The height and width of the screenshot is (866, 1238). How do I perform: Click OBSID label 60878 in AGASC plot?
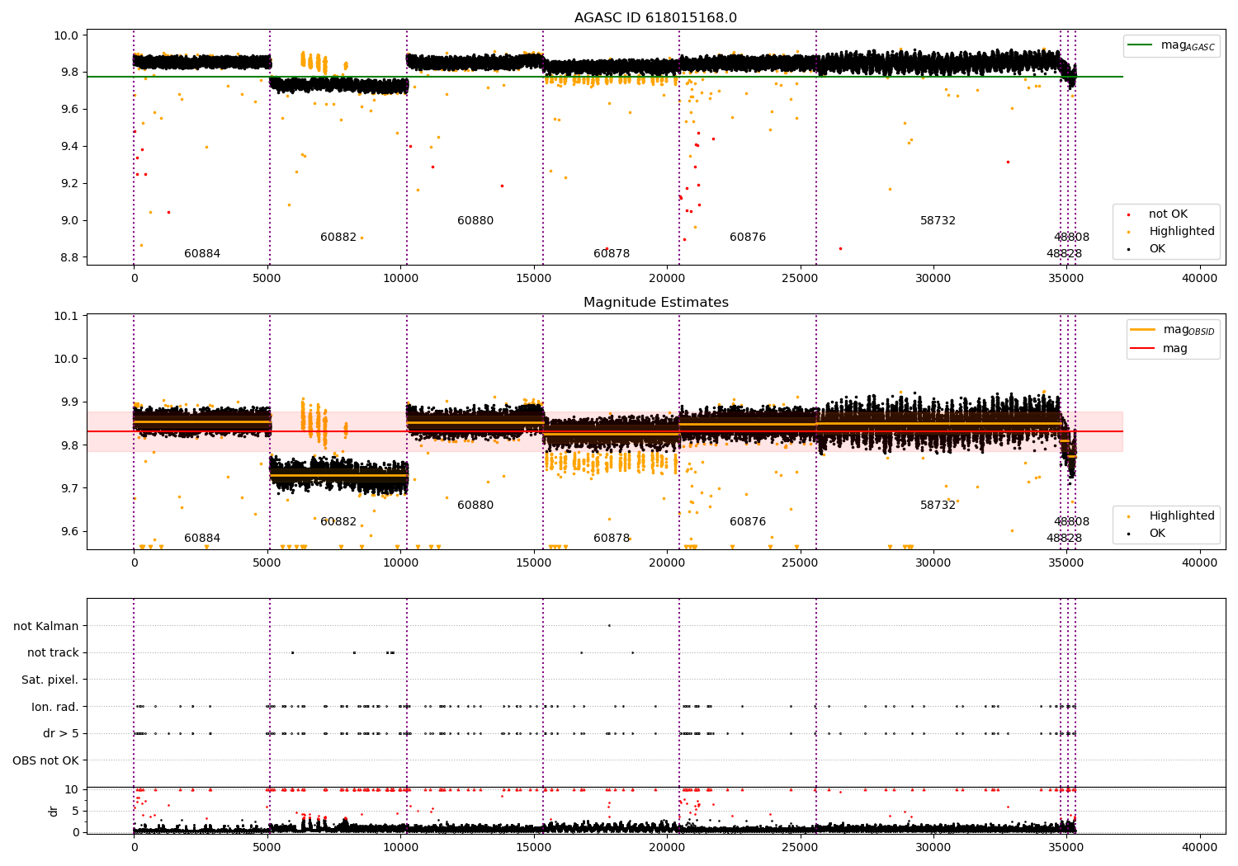pos(612,254)
